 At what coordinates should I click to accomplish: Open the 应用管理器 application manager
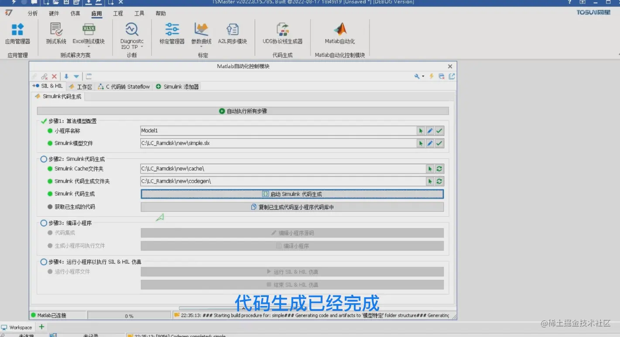[17, 34]
